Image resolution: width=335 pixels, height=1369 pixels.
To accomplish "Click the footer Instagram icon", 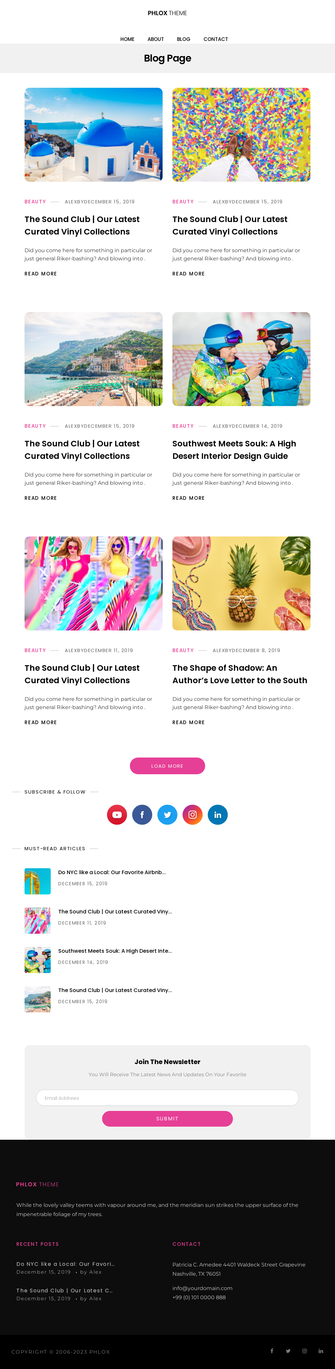I will click(305, 1350).
